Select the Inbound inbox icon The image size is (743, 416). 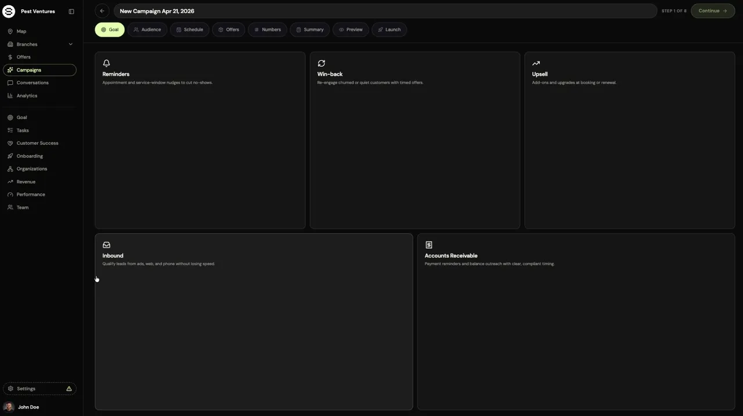click(x=106, y=245)
